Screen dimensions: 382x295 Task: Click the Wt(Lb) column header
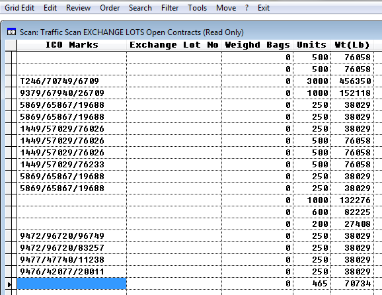[x=352, y=45]
